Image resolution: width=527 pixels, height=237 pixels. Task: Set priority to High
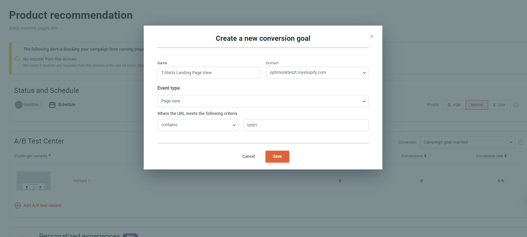454,105
